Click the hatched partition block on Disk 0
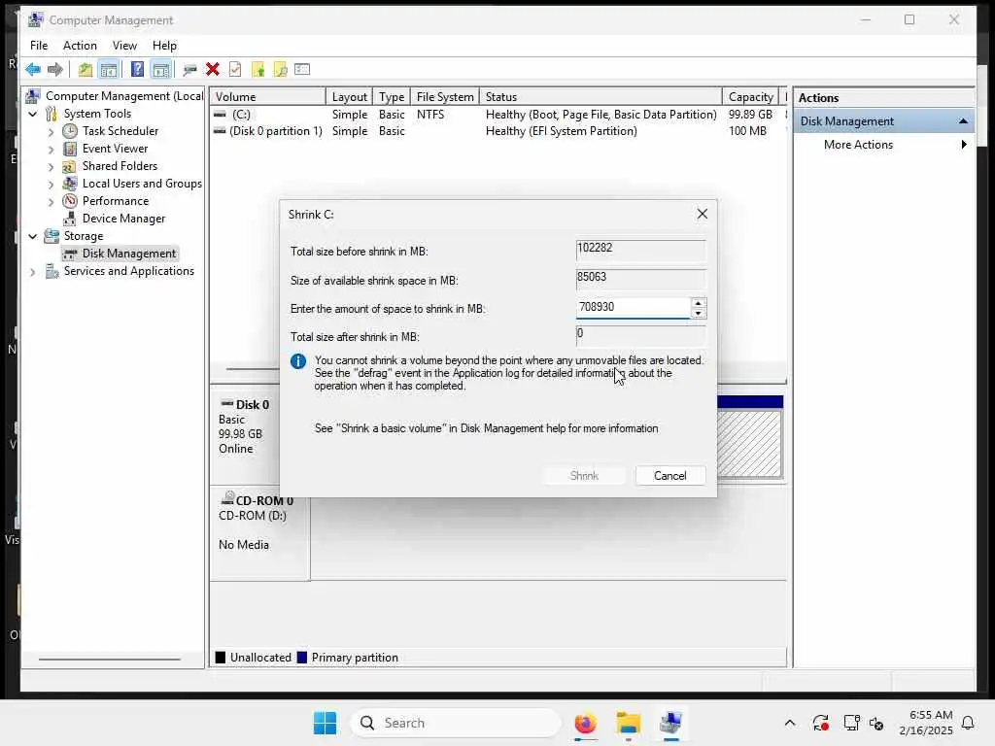The image size is (995, 746). (x=749, y=443)
